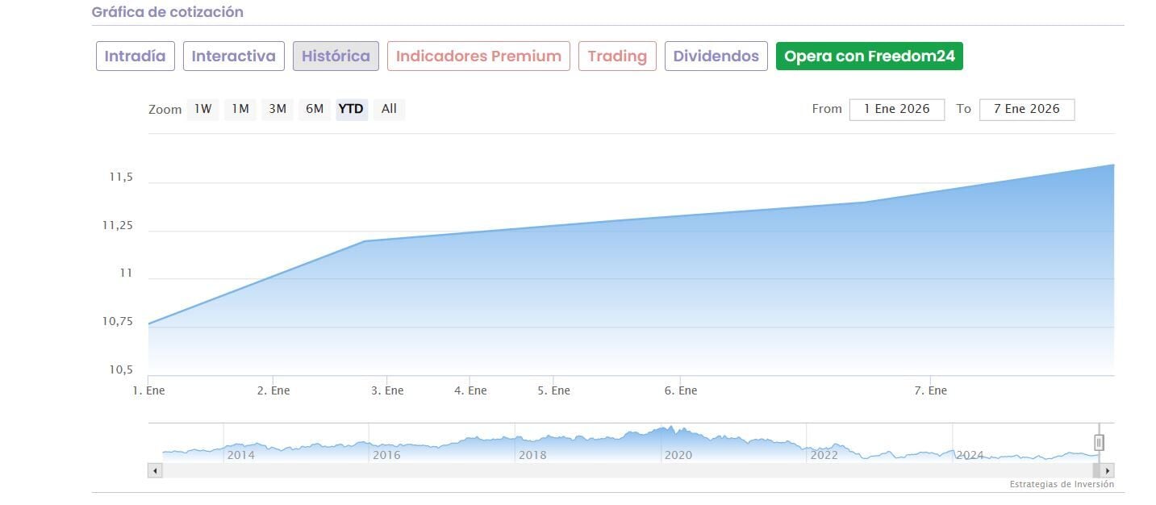Viewport: 1156px width, 505px height.
Task: Show the Dividendos tab
Action: coord(716,56)
